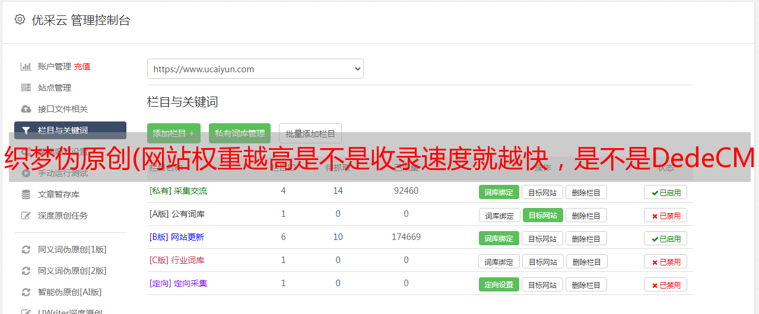Toggle 已禁用 status for the 定向采集 row
Screen dimensions: 759x314
point(666,284)
